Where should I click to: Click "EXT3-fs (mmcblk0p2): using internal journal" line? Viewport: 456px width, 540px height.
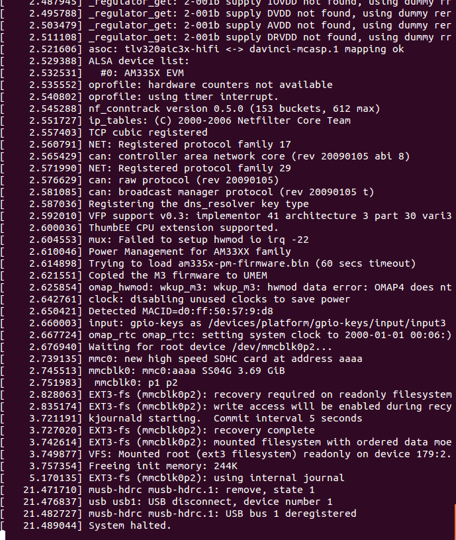216,478
